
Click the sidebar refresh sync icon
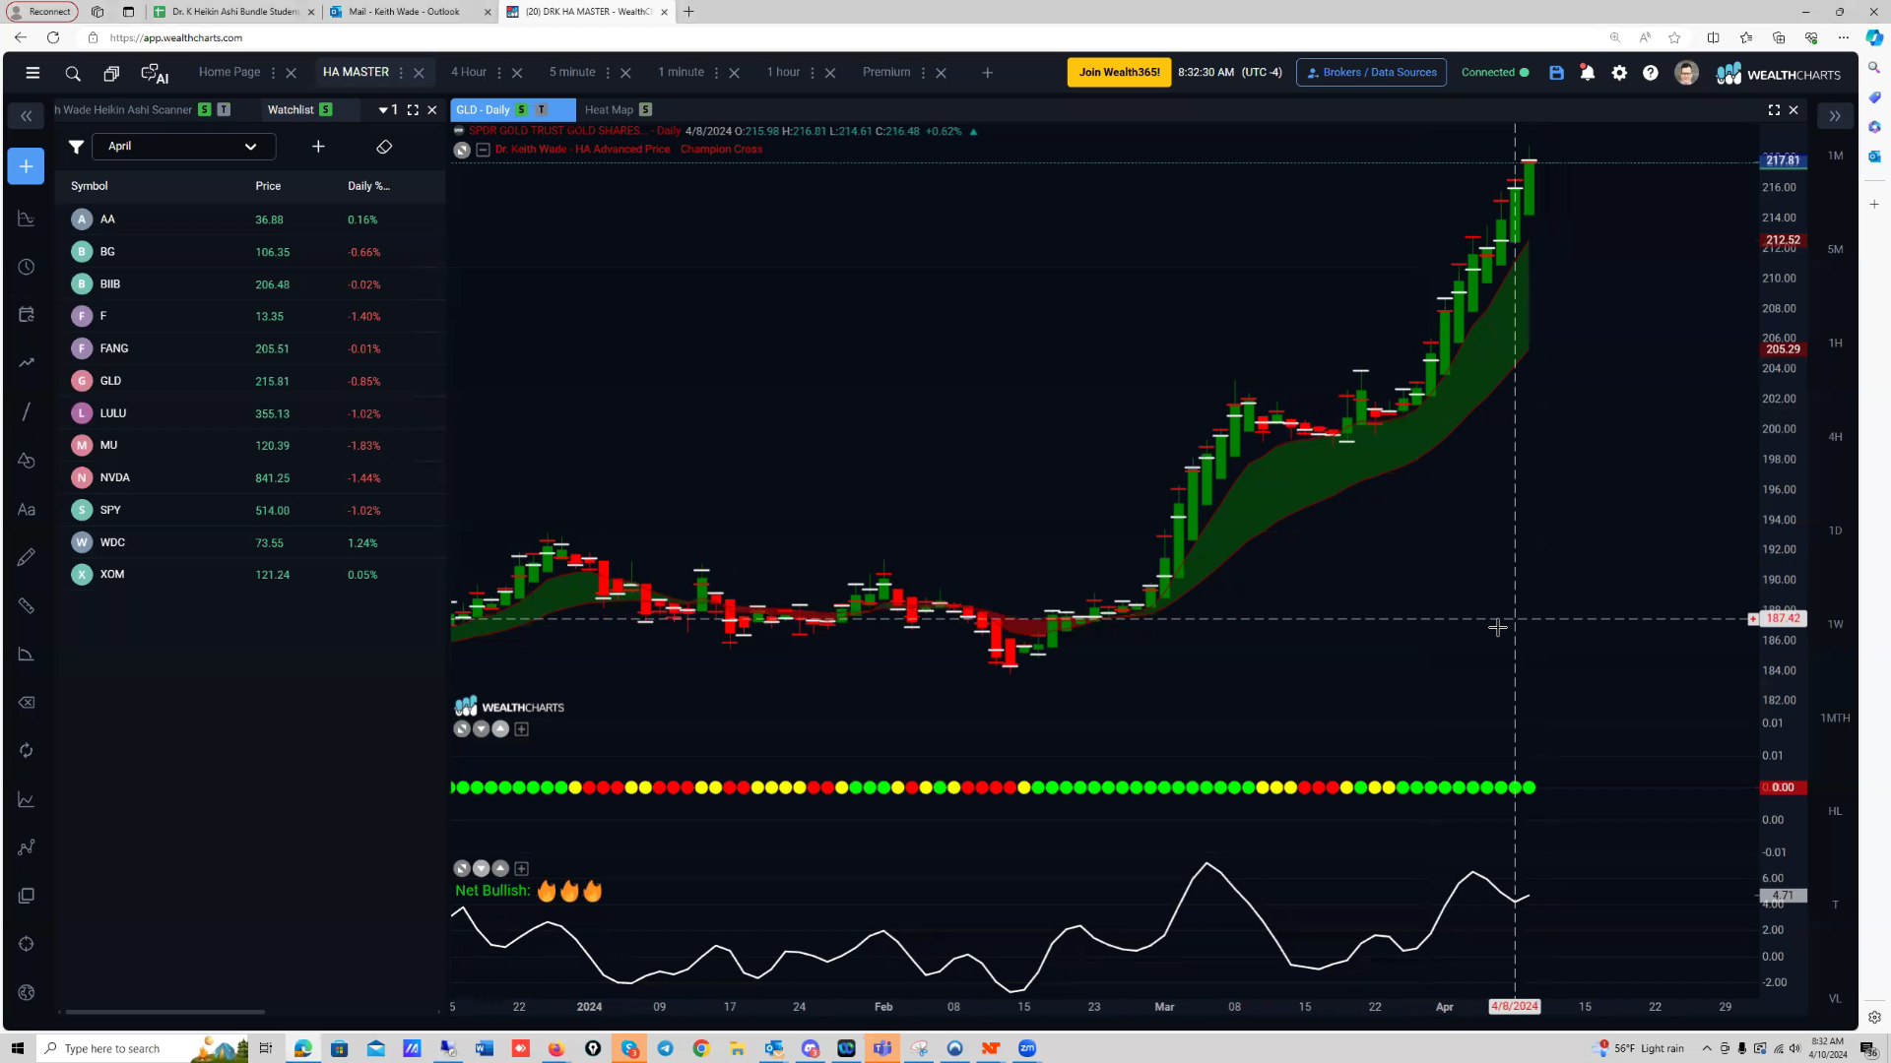[27, 750]
